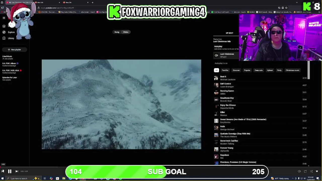Play Enjoy the Silence thumbnail in queue
322x181 pixels.
point(216,107)
